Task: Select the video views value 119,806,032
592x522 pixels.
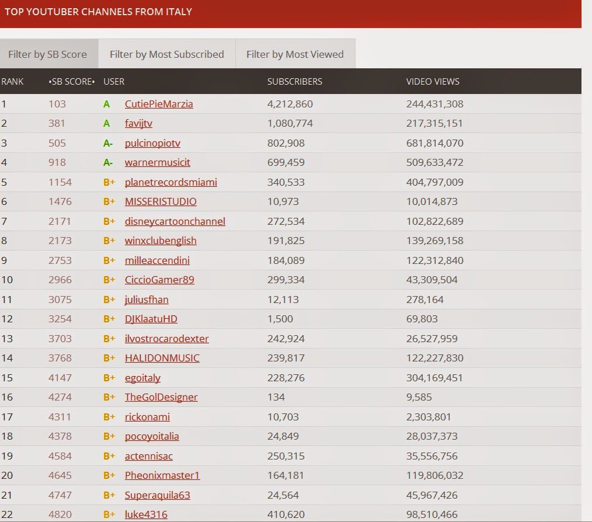Action: (435, 475)
